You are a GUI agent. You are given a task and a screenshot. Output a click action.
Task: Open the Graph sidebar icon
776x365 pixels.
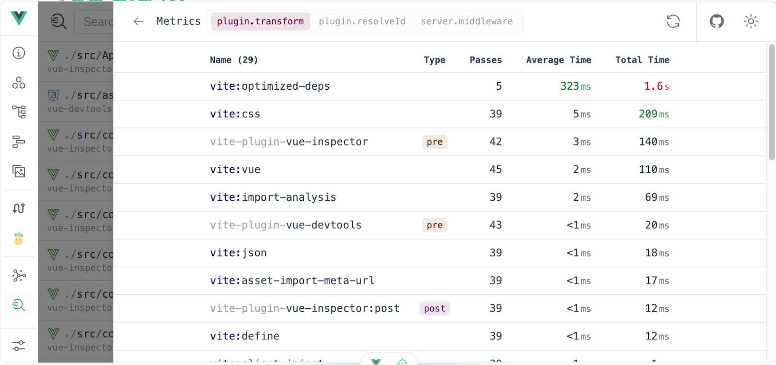[19, 275]
